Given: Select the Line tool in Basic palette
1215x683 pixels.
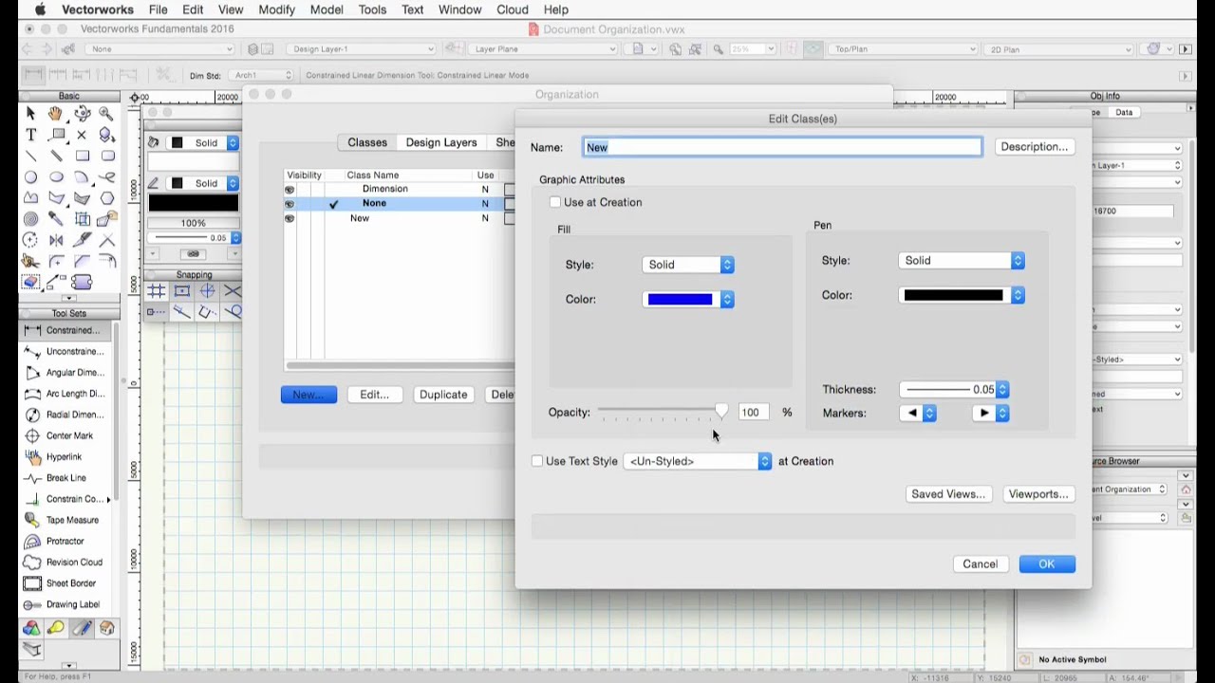Looking at the screenshot, I should pos(30,156).
